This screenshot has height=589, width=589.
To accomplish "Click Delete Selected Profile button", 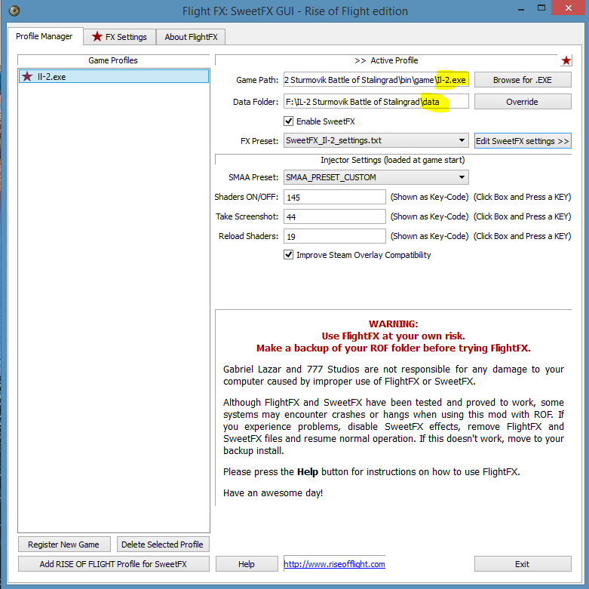I will tap(163, 545).
